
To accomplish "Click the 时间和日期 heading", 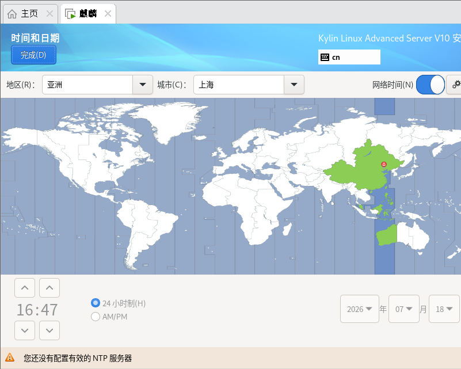I will (x=35, y=38).
